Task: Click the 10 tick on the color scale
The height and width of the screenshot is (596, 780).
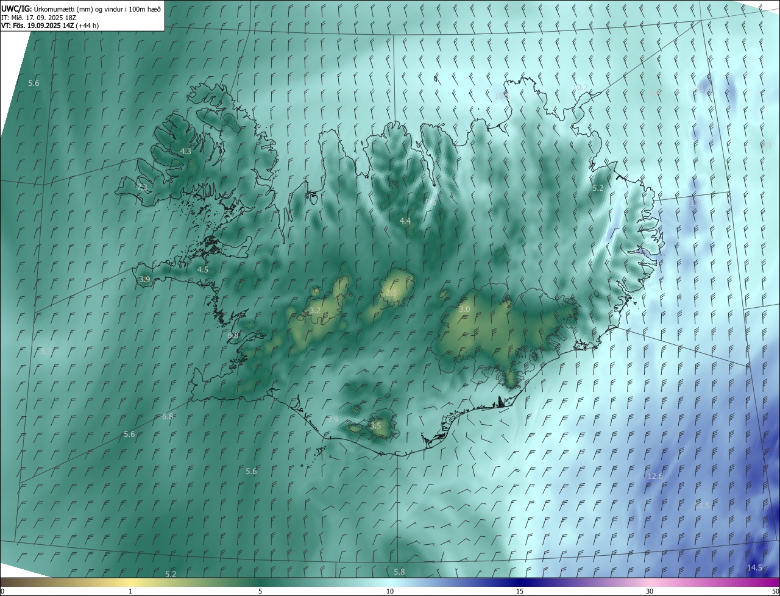Action: coord(390,591)
